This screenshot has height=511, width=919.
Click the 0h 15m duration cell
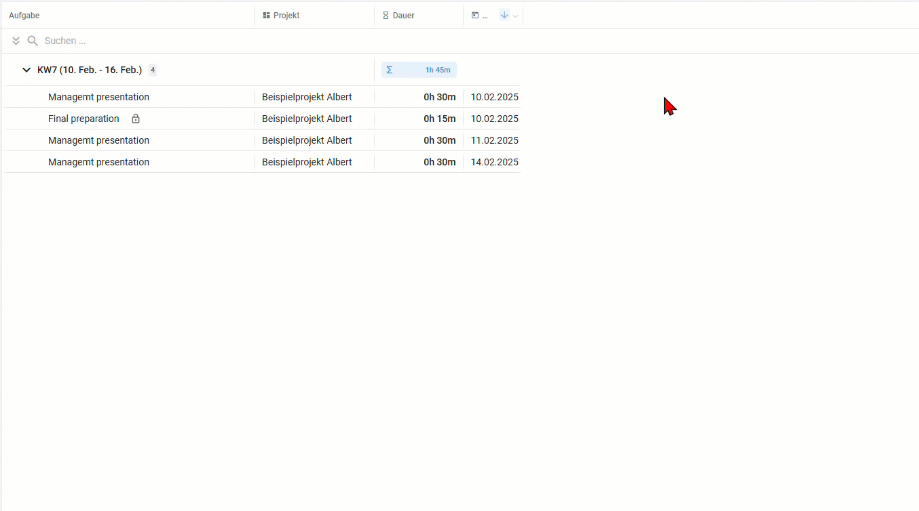440,119
